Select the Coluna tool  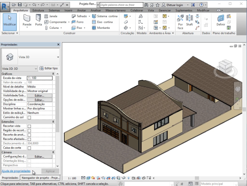52,28
